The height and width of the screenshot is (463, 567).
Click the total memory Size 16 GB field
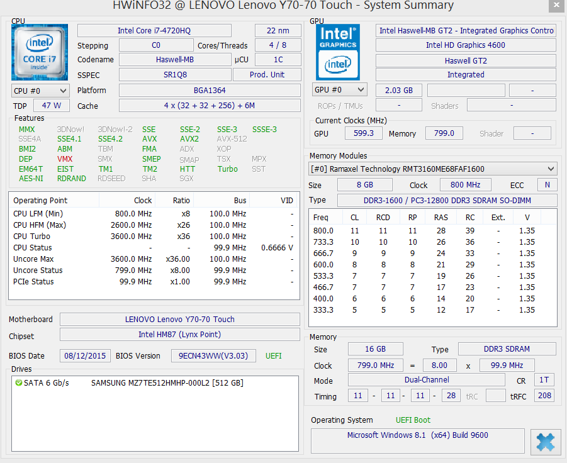pos(375,349)
